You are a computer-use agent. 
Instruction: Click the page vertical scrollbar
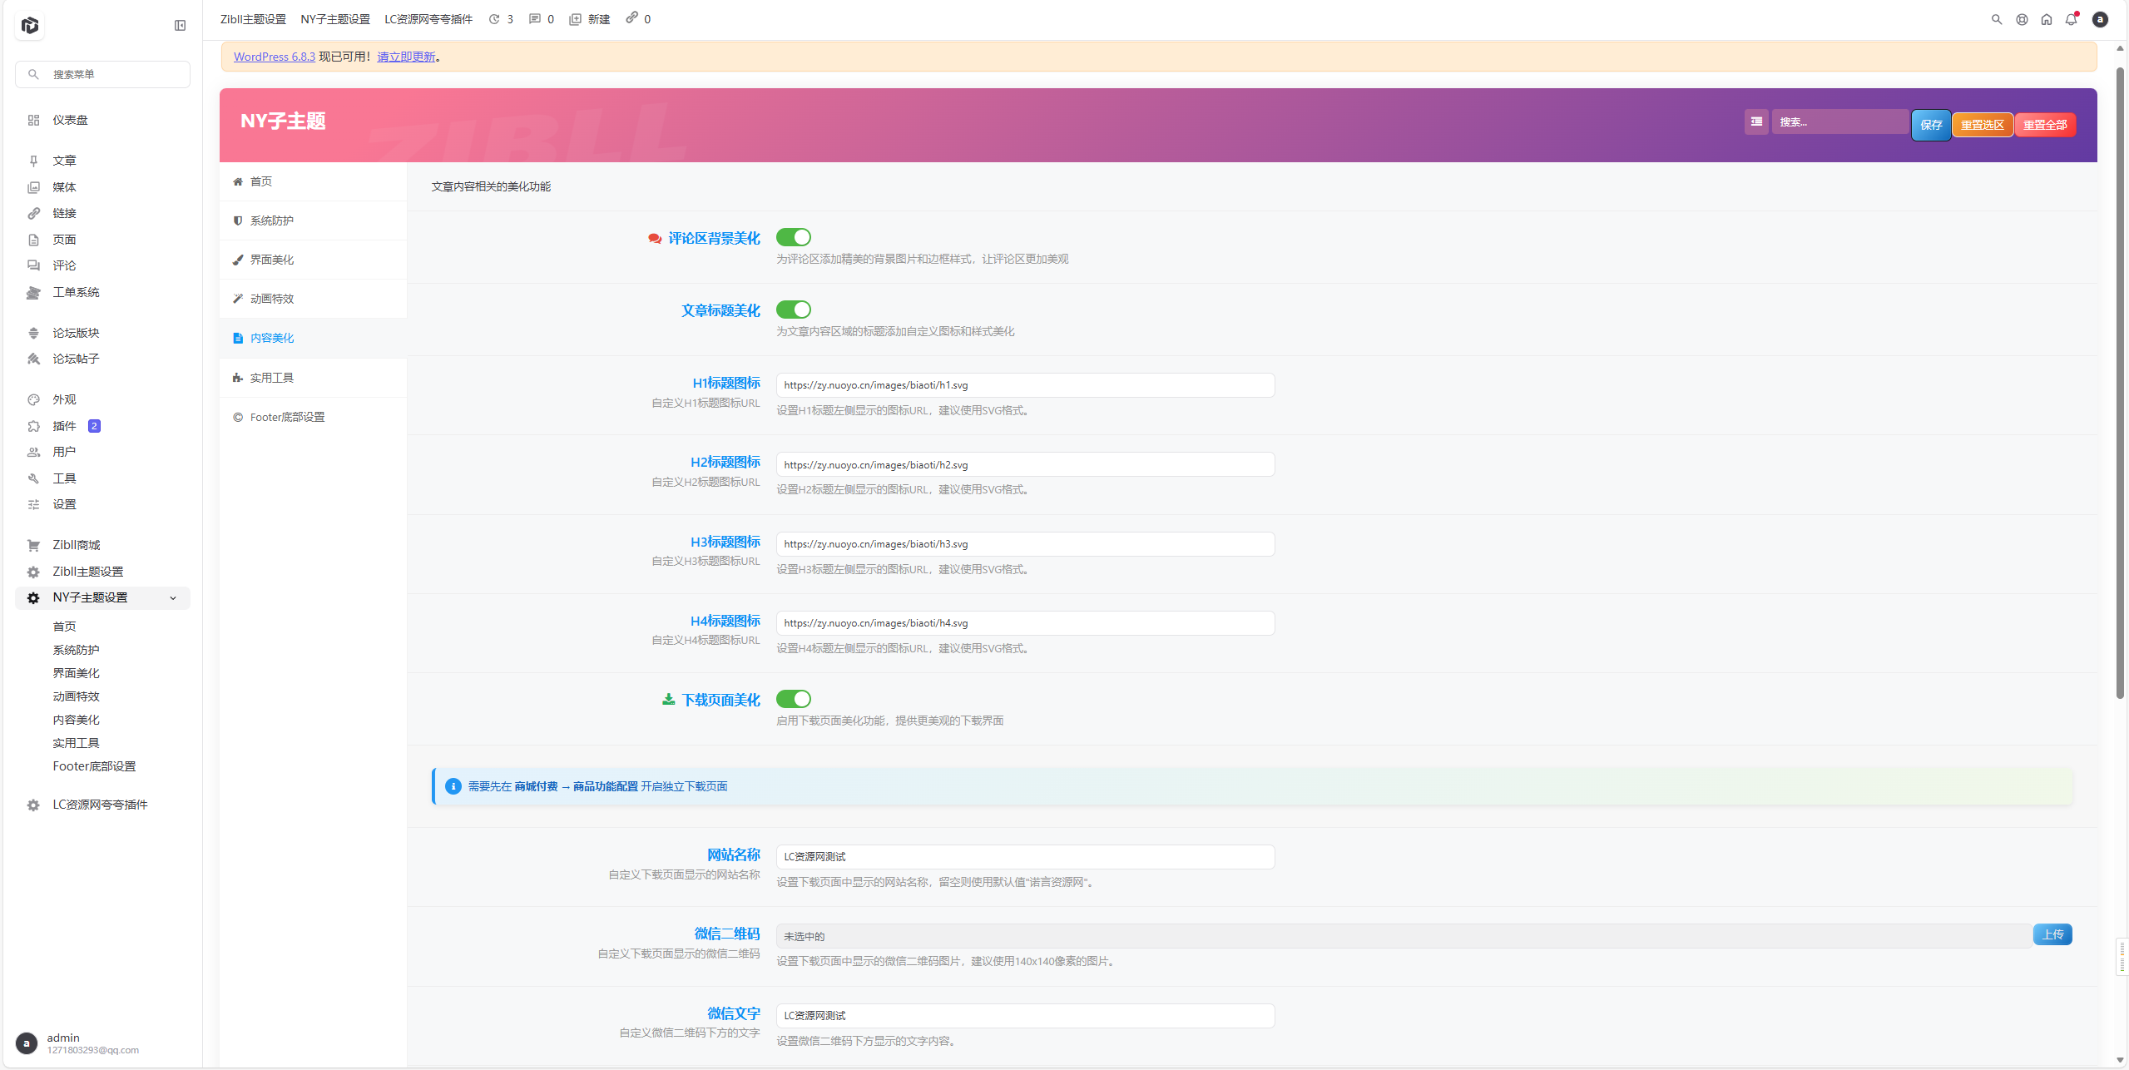2120,383
